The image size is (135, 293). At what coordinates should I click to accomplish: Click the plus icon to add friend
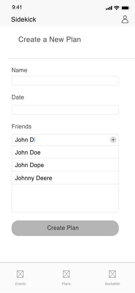coord(113,140)
